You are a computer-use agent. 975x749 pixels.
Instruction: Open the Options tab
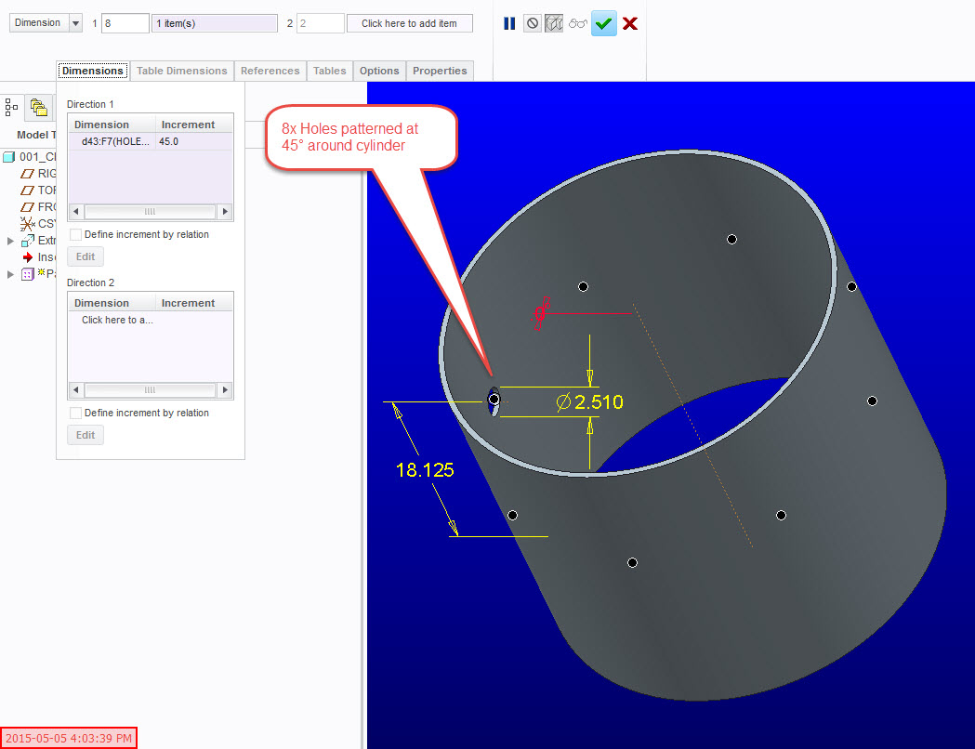[379, 71]
